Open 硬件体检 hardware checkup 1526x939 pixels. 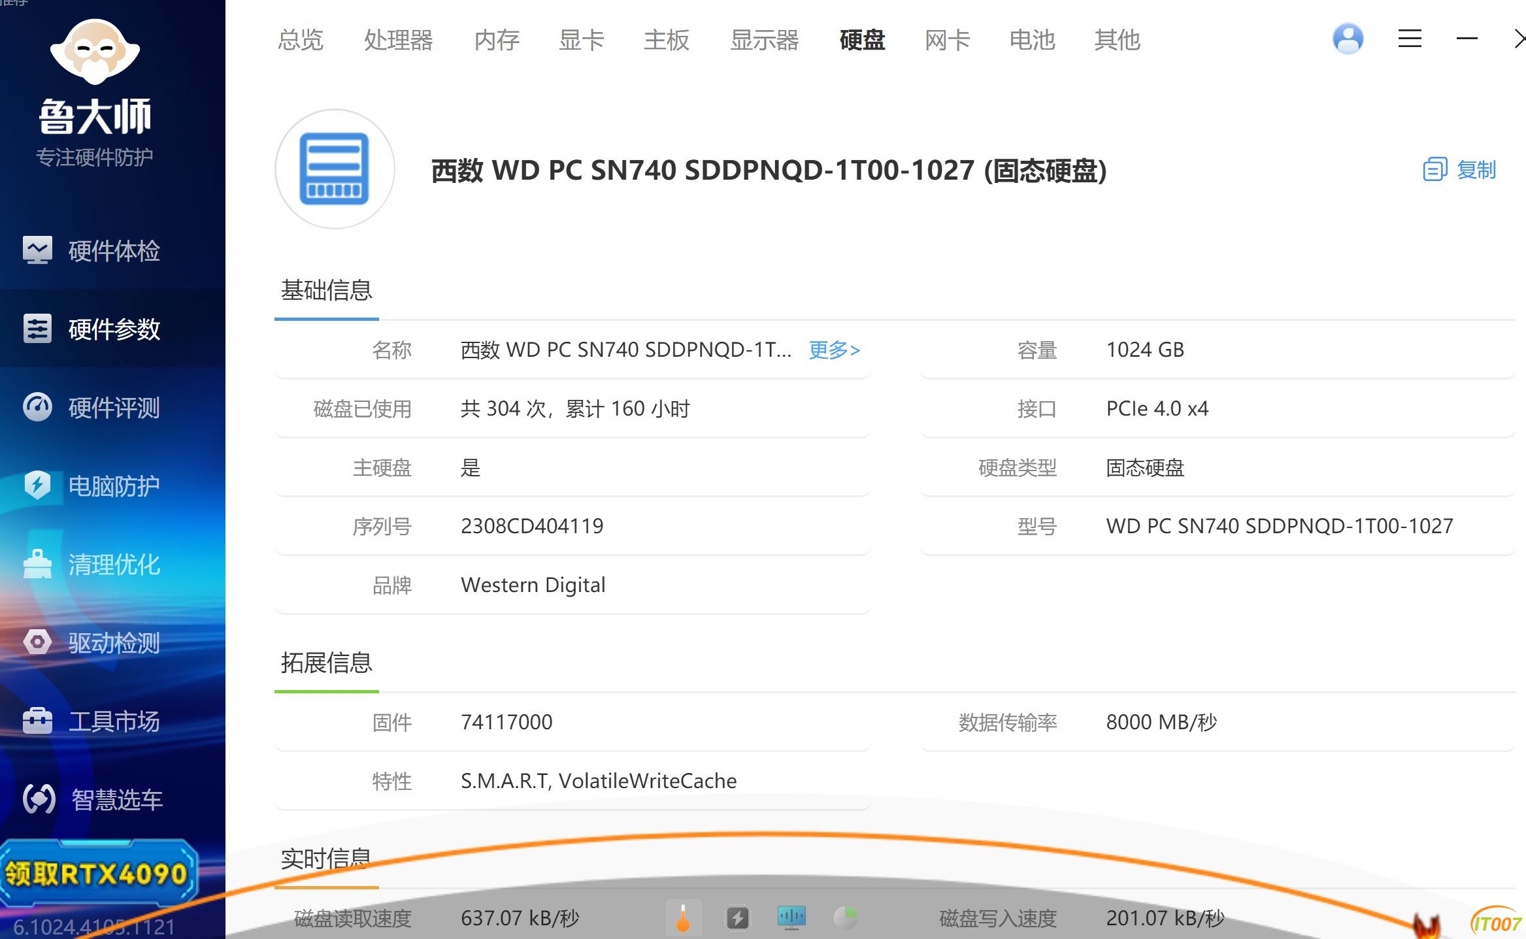pos(91,251)
